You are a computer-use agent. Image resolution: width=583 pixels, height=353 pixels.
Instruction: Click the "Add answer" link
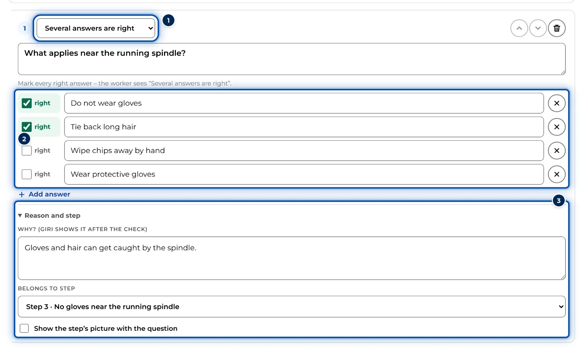(44, 194)
